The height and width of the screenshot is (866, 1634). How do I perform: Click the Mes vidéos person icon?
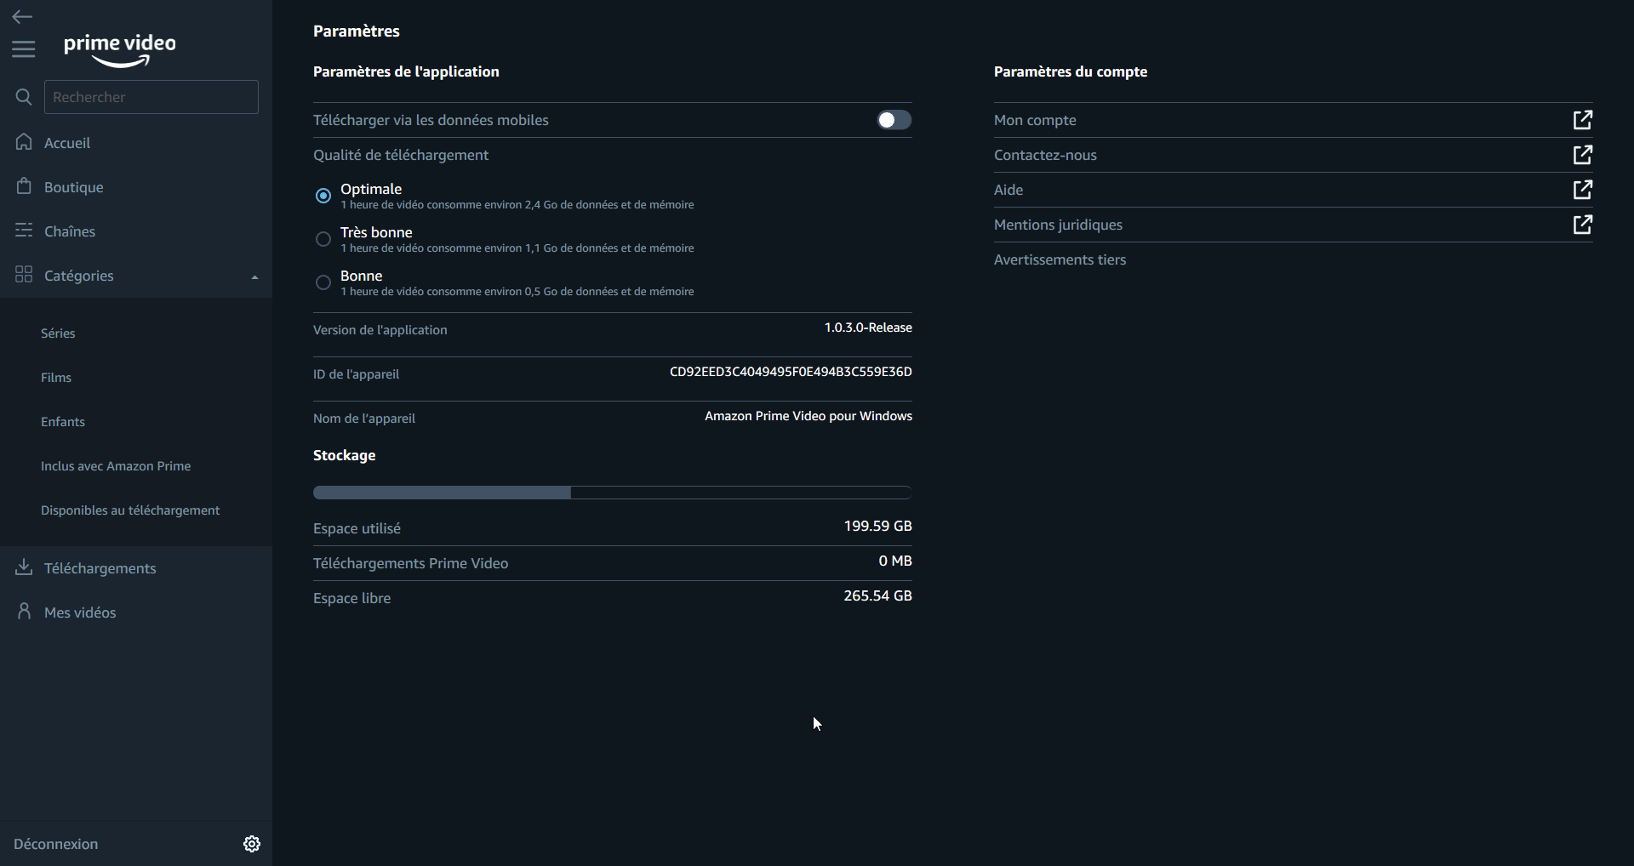24,612
